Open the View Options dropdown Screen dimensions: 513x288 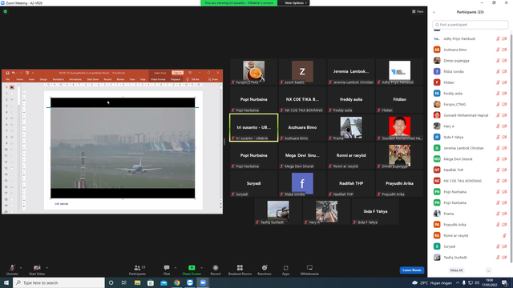pos(296,3)
